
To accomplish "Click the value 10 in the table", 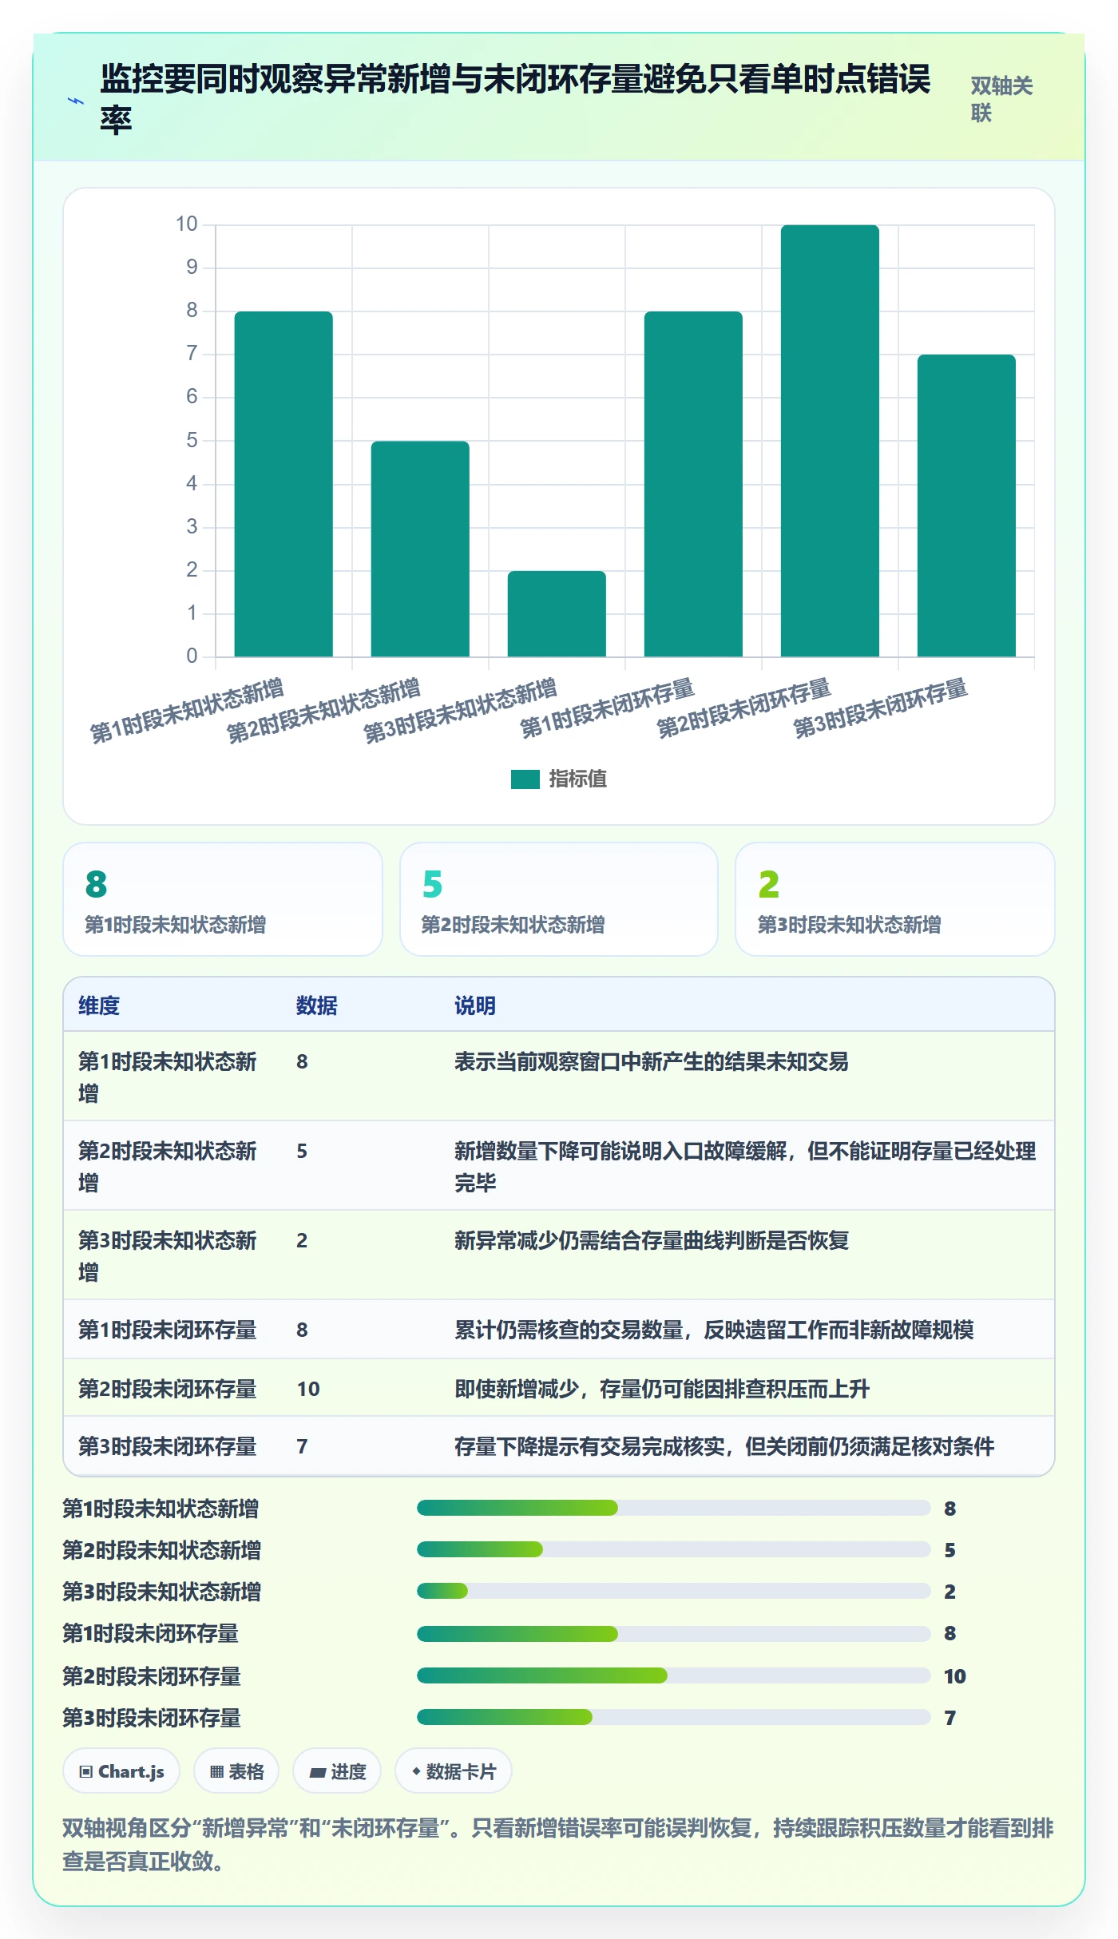I will pos(308,1389).
